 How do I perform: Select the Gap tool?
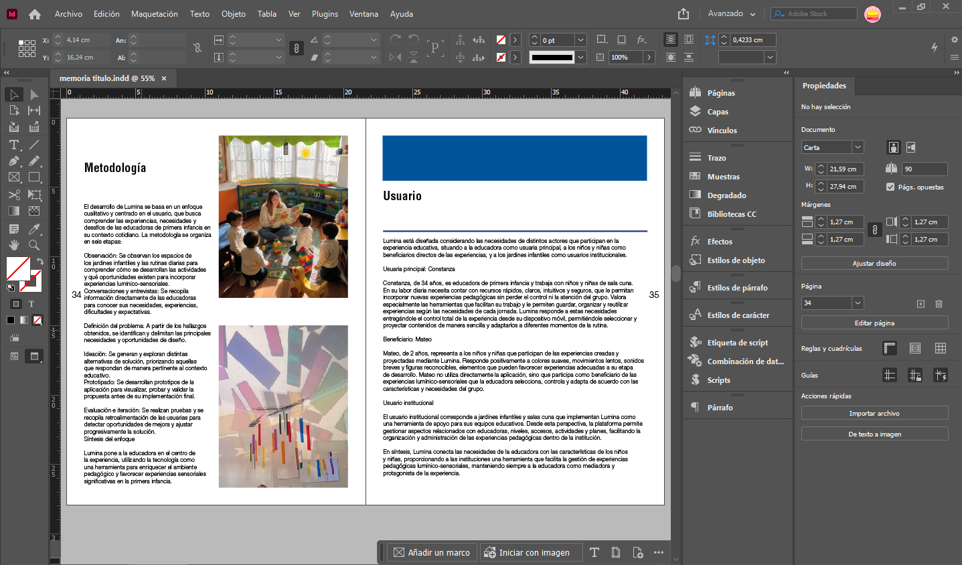click(x=34, y=110)
